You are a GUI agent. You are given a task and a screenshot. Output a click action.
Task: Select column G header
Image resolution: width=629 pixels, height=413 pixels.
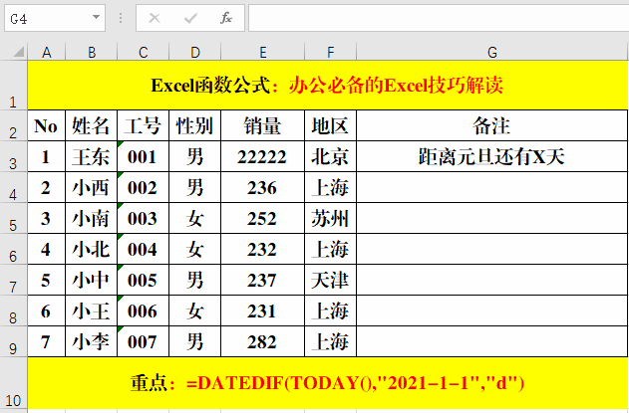tap(492, 52)
